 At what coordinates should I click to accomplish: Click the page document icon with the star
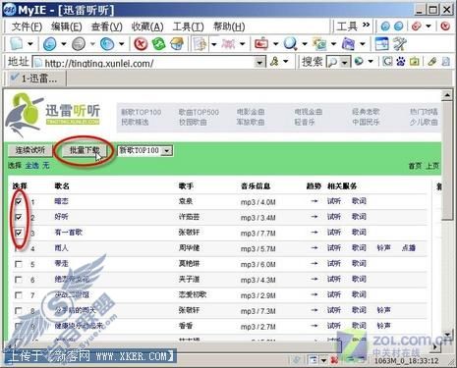[200, 43]
